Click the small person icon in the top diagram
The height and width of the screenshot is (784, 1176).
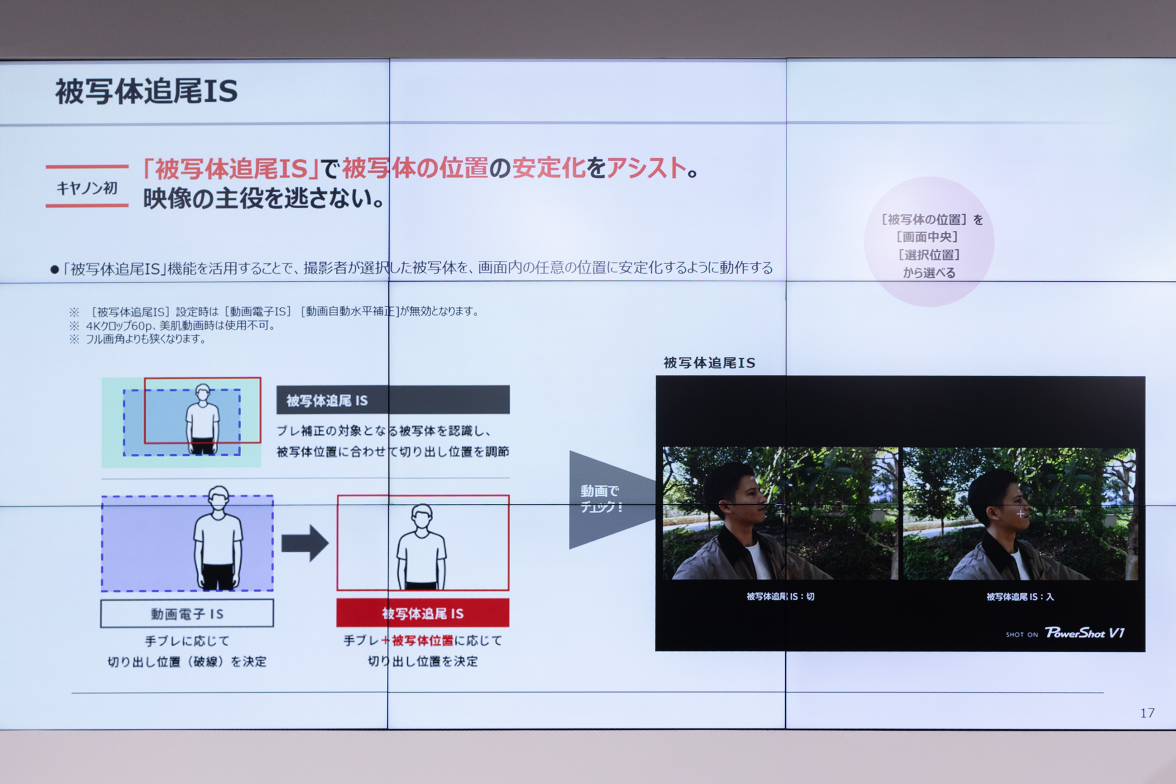pos(203,420)
